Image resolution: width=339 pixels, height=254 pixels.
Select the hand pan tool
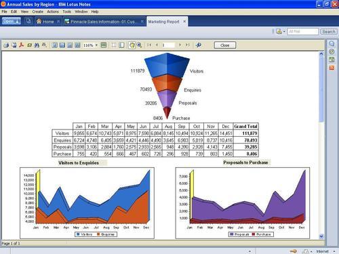(x=132, y=45)
